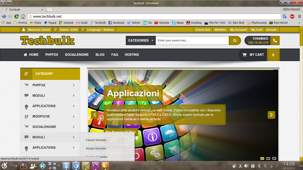Viewport: 303px width, 170px height.
Task: Select Simple Modules from the submenu
Action: click(96, 148)
